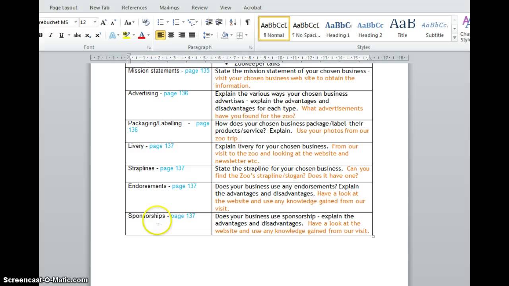Viewport: 509px width, 286px height.
Task: Open the Font dialog launcher
Action: (x=149, y=47)
